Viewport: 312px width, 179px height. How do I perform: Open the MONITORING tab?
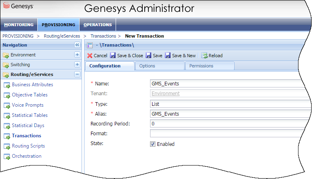tap(19, 25)
